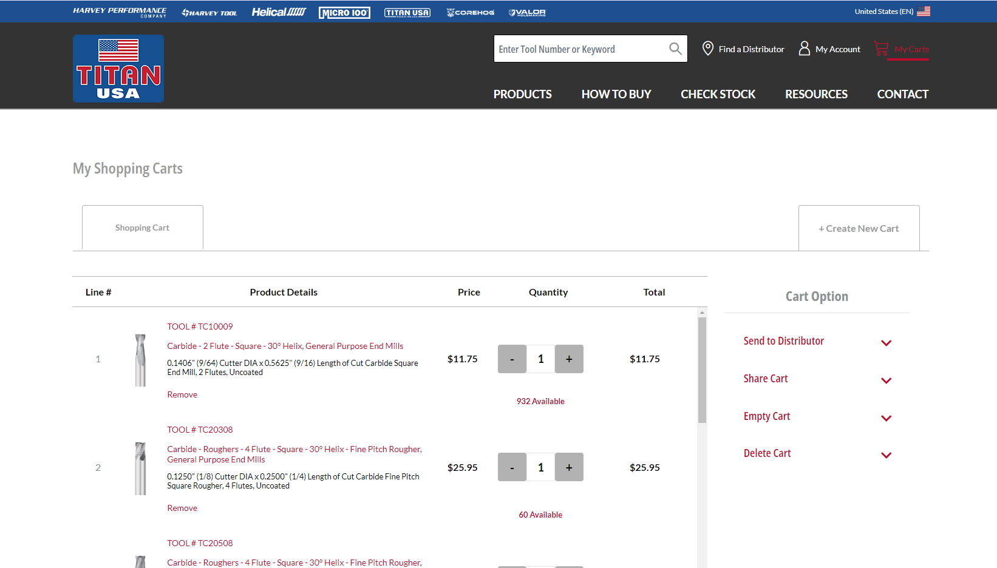997x568 pixels.
Task: Click the Titan USA logo
Action: pos(118,69)
